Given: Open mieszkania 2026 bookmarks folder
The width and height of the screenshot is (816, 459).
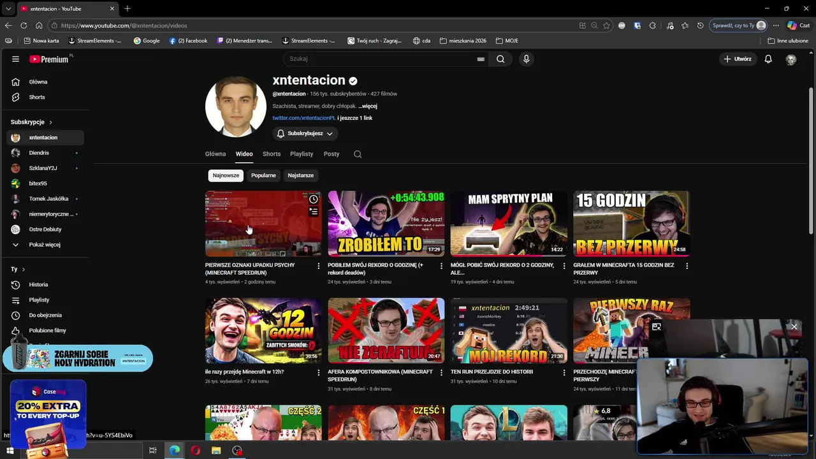Looking at the screenshot, I should tap(463, 41).
